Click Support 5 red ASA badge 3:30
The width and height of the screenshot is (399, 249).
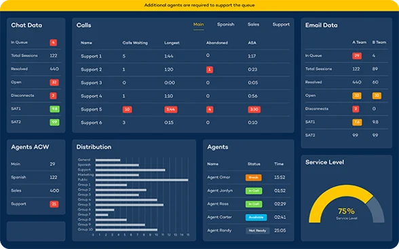point(254,109)
